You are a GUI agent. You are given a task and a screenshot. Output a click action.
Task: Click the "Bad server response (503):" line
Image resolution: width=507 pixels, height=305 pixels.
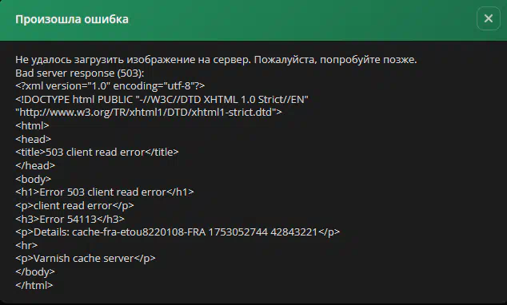[79, 73]
